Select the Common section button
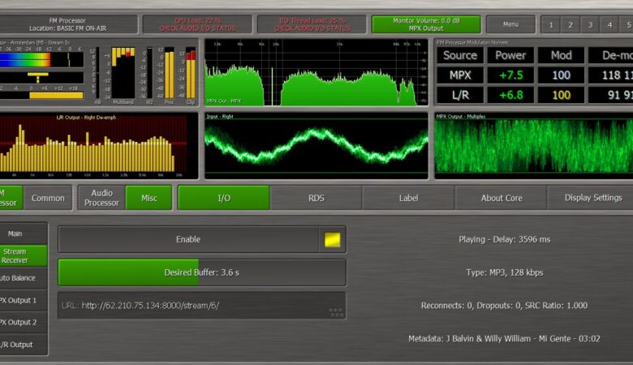 48,198
